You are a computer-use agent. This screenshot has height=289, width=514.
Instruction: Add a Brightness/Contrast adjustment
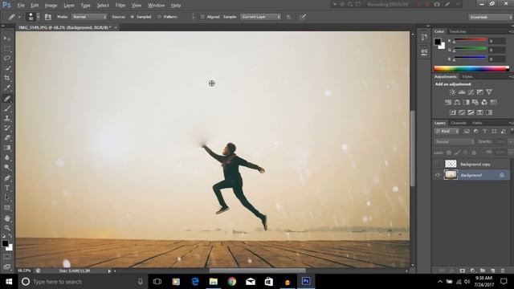(452, 92)
